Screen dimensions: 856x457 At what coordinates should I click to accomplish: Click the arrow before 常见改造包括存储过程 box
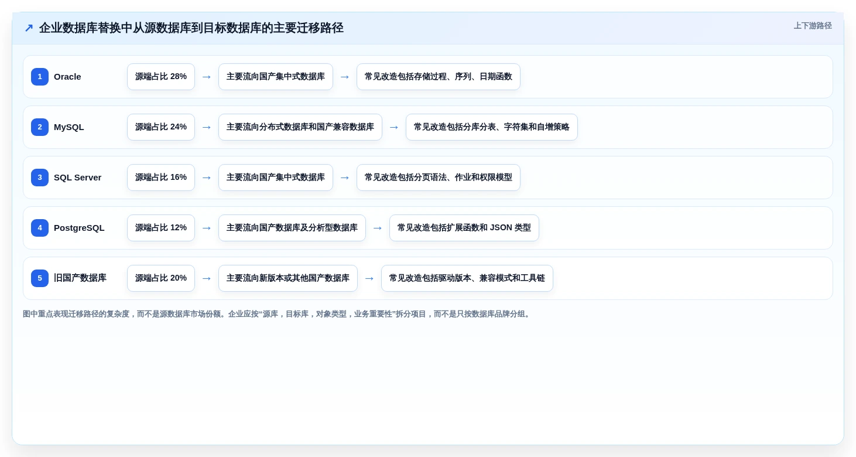345,77
